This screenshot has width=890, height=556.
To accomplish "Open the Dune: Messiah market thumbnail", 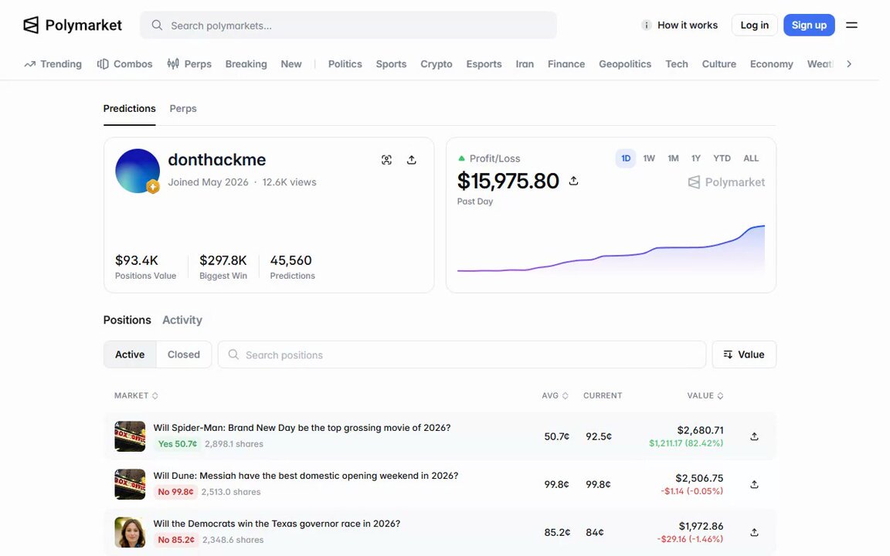I will (130, 484).
